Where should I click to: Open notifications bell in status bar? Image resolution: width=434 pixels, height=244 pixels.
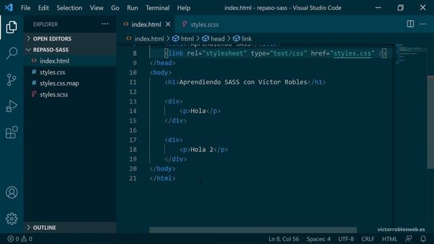click(x=423, y=239)
